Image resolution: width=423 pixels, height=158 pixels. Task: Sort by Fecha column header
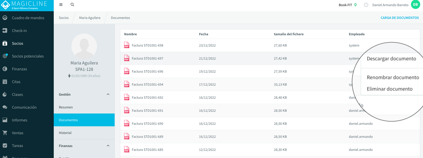[x=204, y=34]
